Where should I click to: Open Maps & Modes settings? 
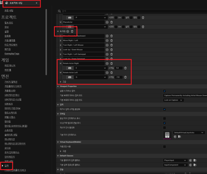pyautogui.click(x=9, y=23)
